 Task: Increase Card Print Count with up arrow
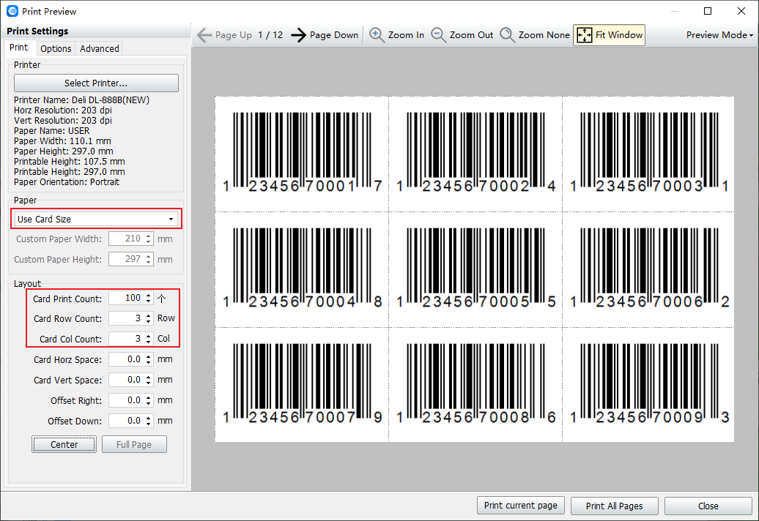pos(149,295)
